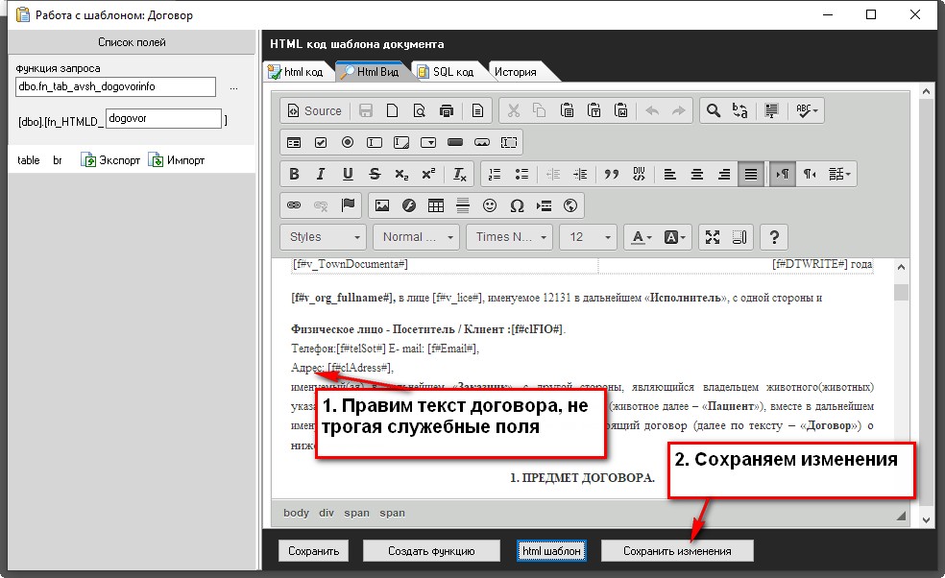Click the Сохранить изменения button
The image size is (945, 578).
(x=677, y=551)
